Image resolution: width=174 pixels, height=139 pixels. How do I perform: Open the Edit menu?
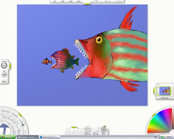63,1
